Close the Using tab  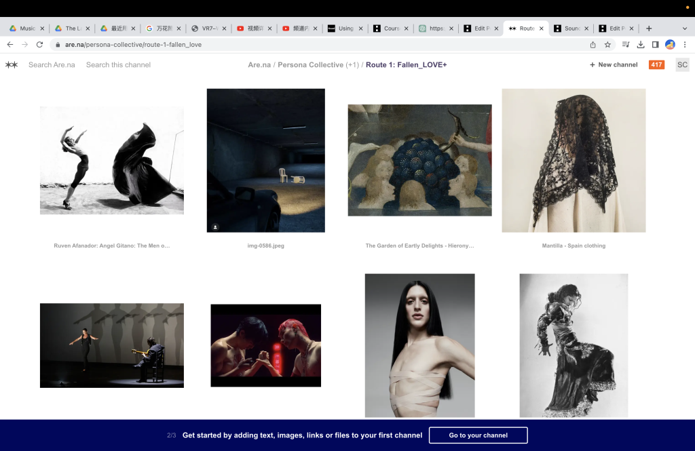[x=361, y=28]
